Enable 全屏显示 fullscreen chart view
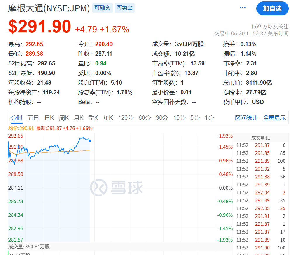The height and width of the screenshot is (255, 292). (274, 117)
